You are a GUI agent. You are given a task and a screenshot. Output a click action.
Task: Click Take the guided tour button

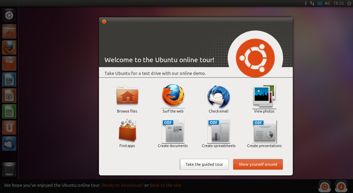tap(204, 164)
